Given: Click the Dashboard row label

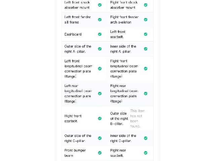Looking at the screenshot, I should [73, 34].
